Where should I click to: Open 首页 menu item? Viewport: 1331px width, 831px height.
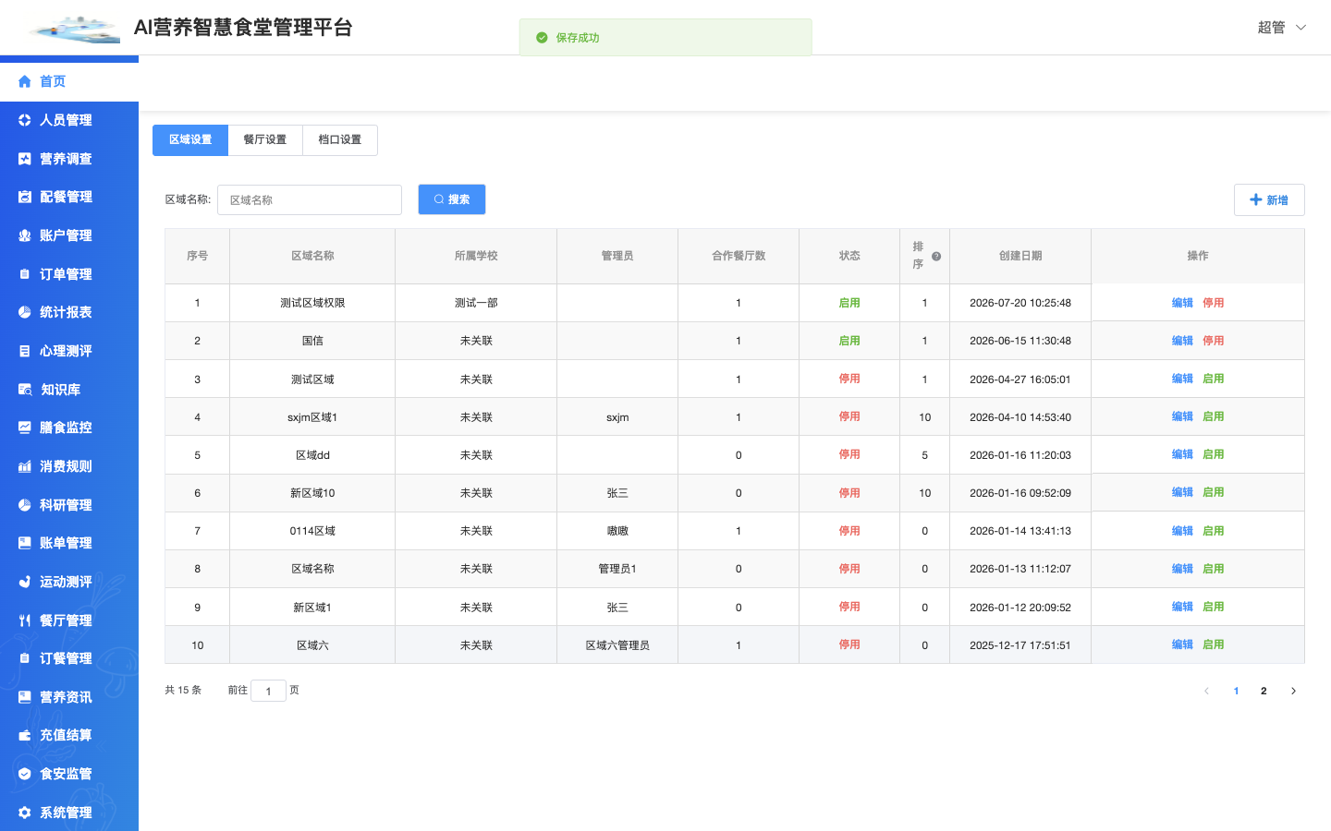[69, 81]
